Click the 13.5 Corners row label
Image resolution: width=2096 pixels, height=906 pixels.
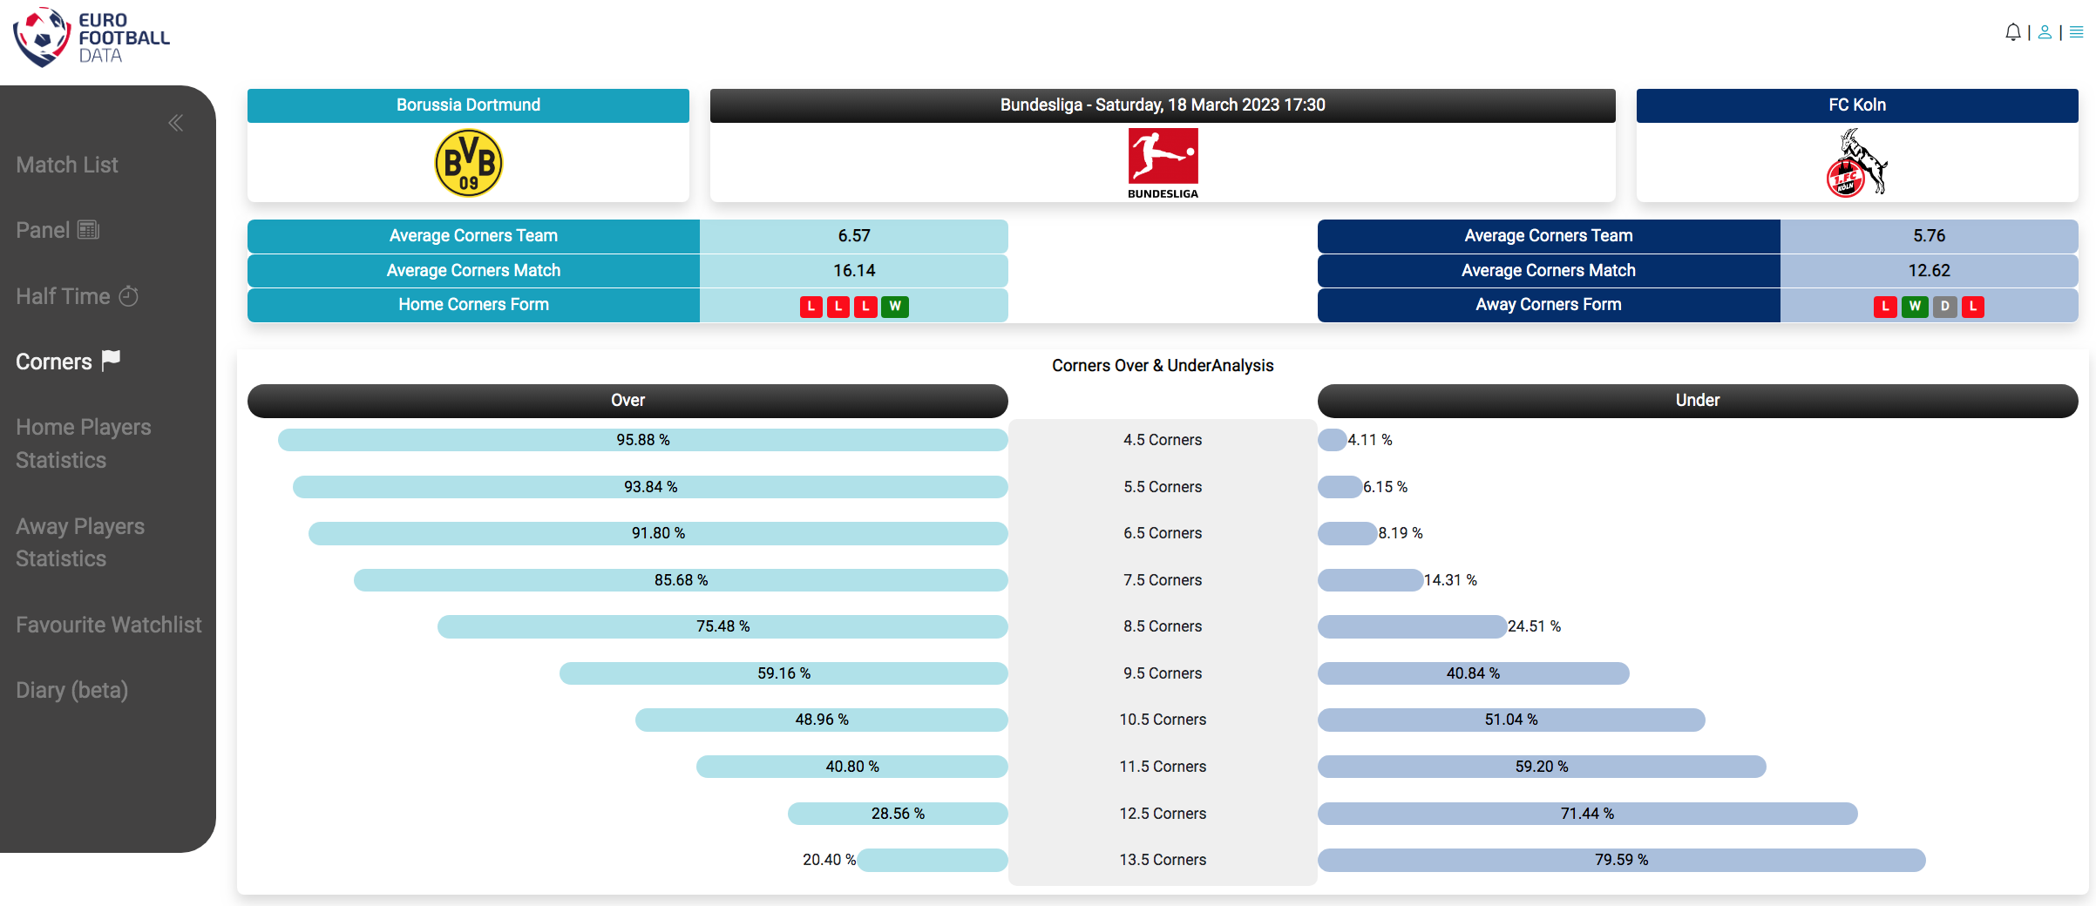1163,860
